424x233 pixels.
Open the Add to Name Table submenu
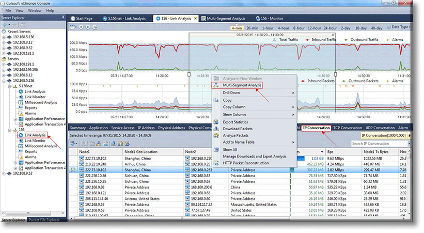(x=254, y=142)
